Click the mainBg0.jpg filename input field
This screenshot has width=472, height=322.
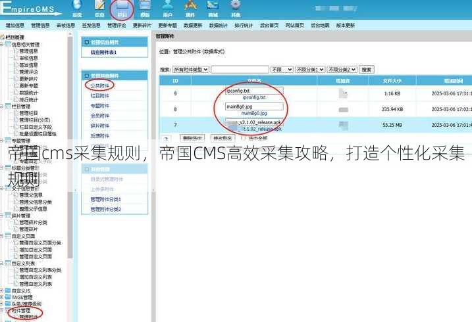tap(254, 106)
